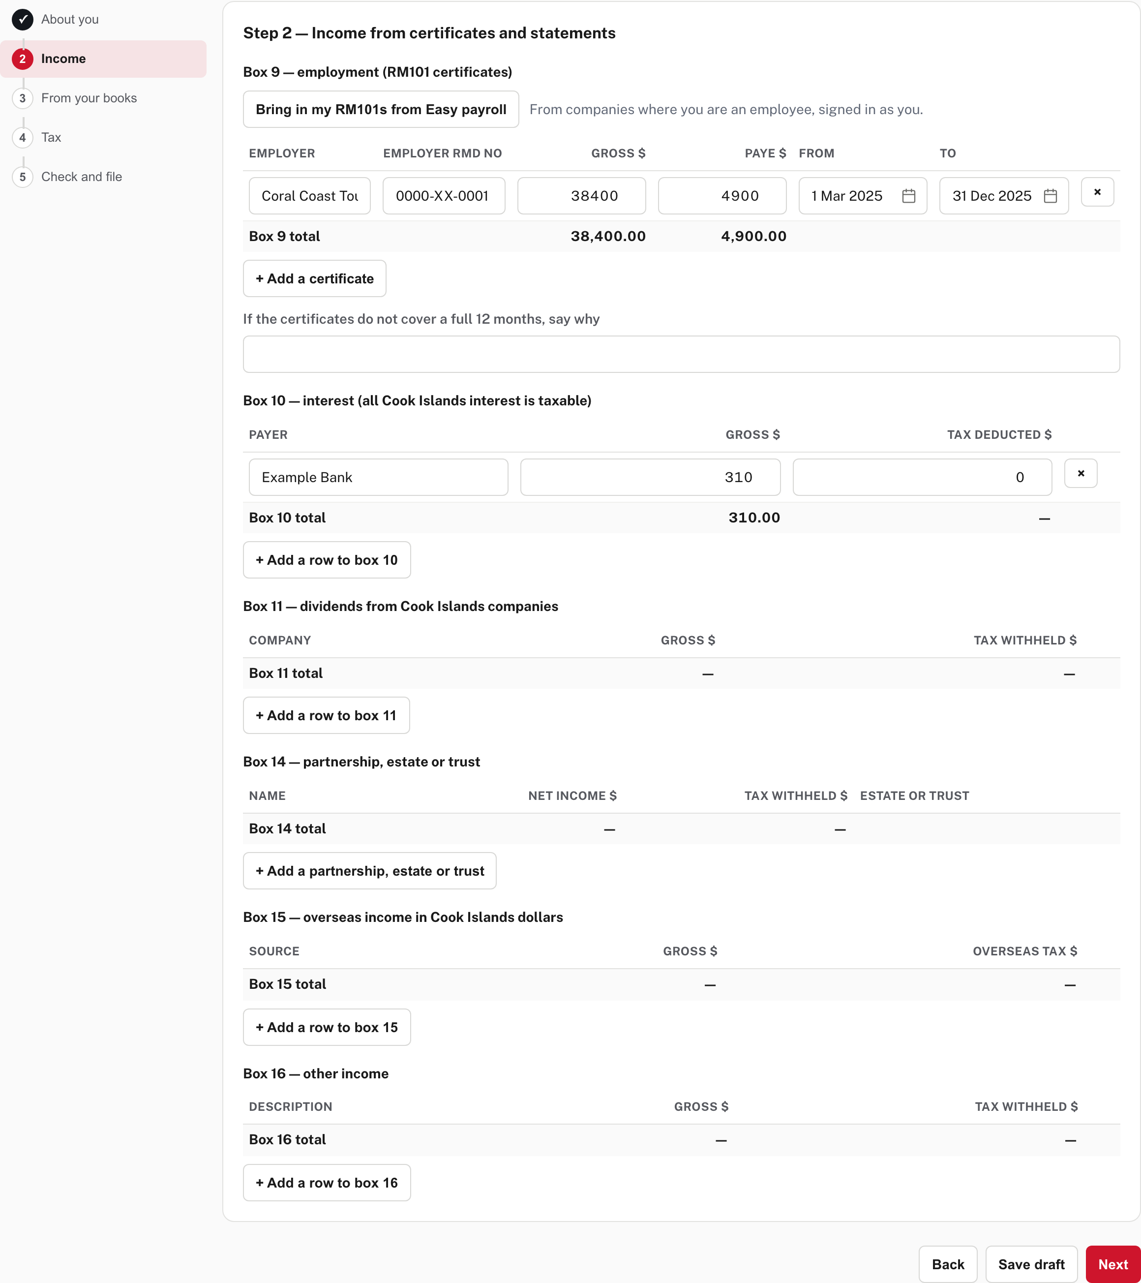Image resolution: width=1141 pixels, height=1283 pixels.
Task: Edit the gross amount 38400 field
Action: point(581,196)
